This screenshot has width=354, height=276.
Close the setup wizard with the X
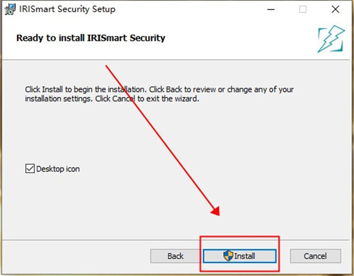(x=336, y=9)
